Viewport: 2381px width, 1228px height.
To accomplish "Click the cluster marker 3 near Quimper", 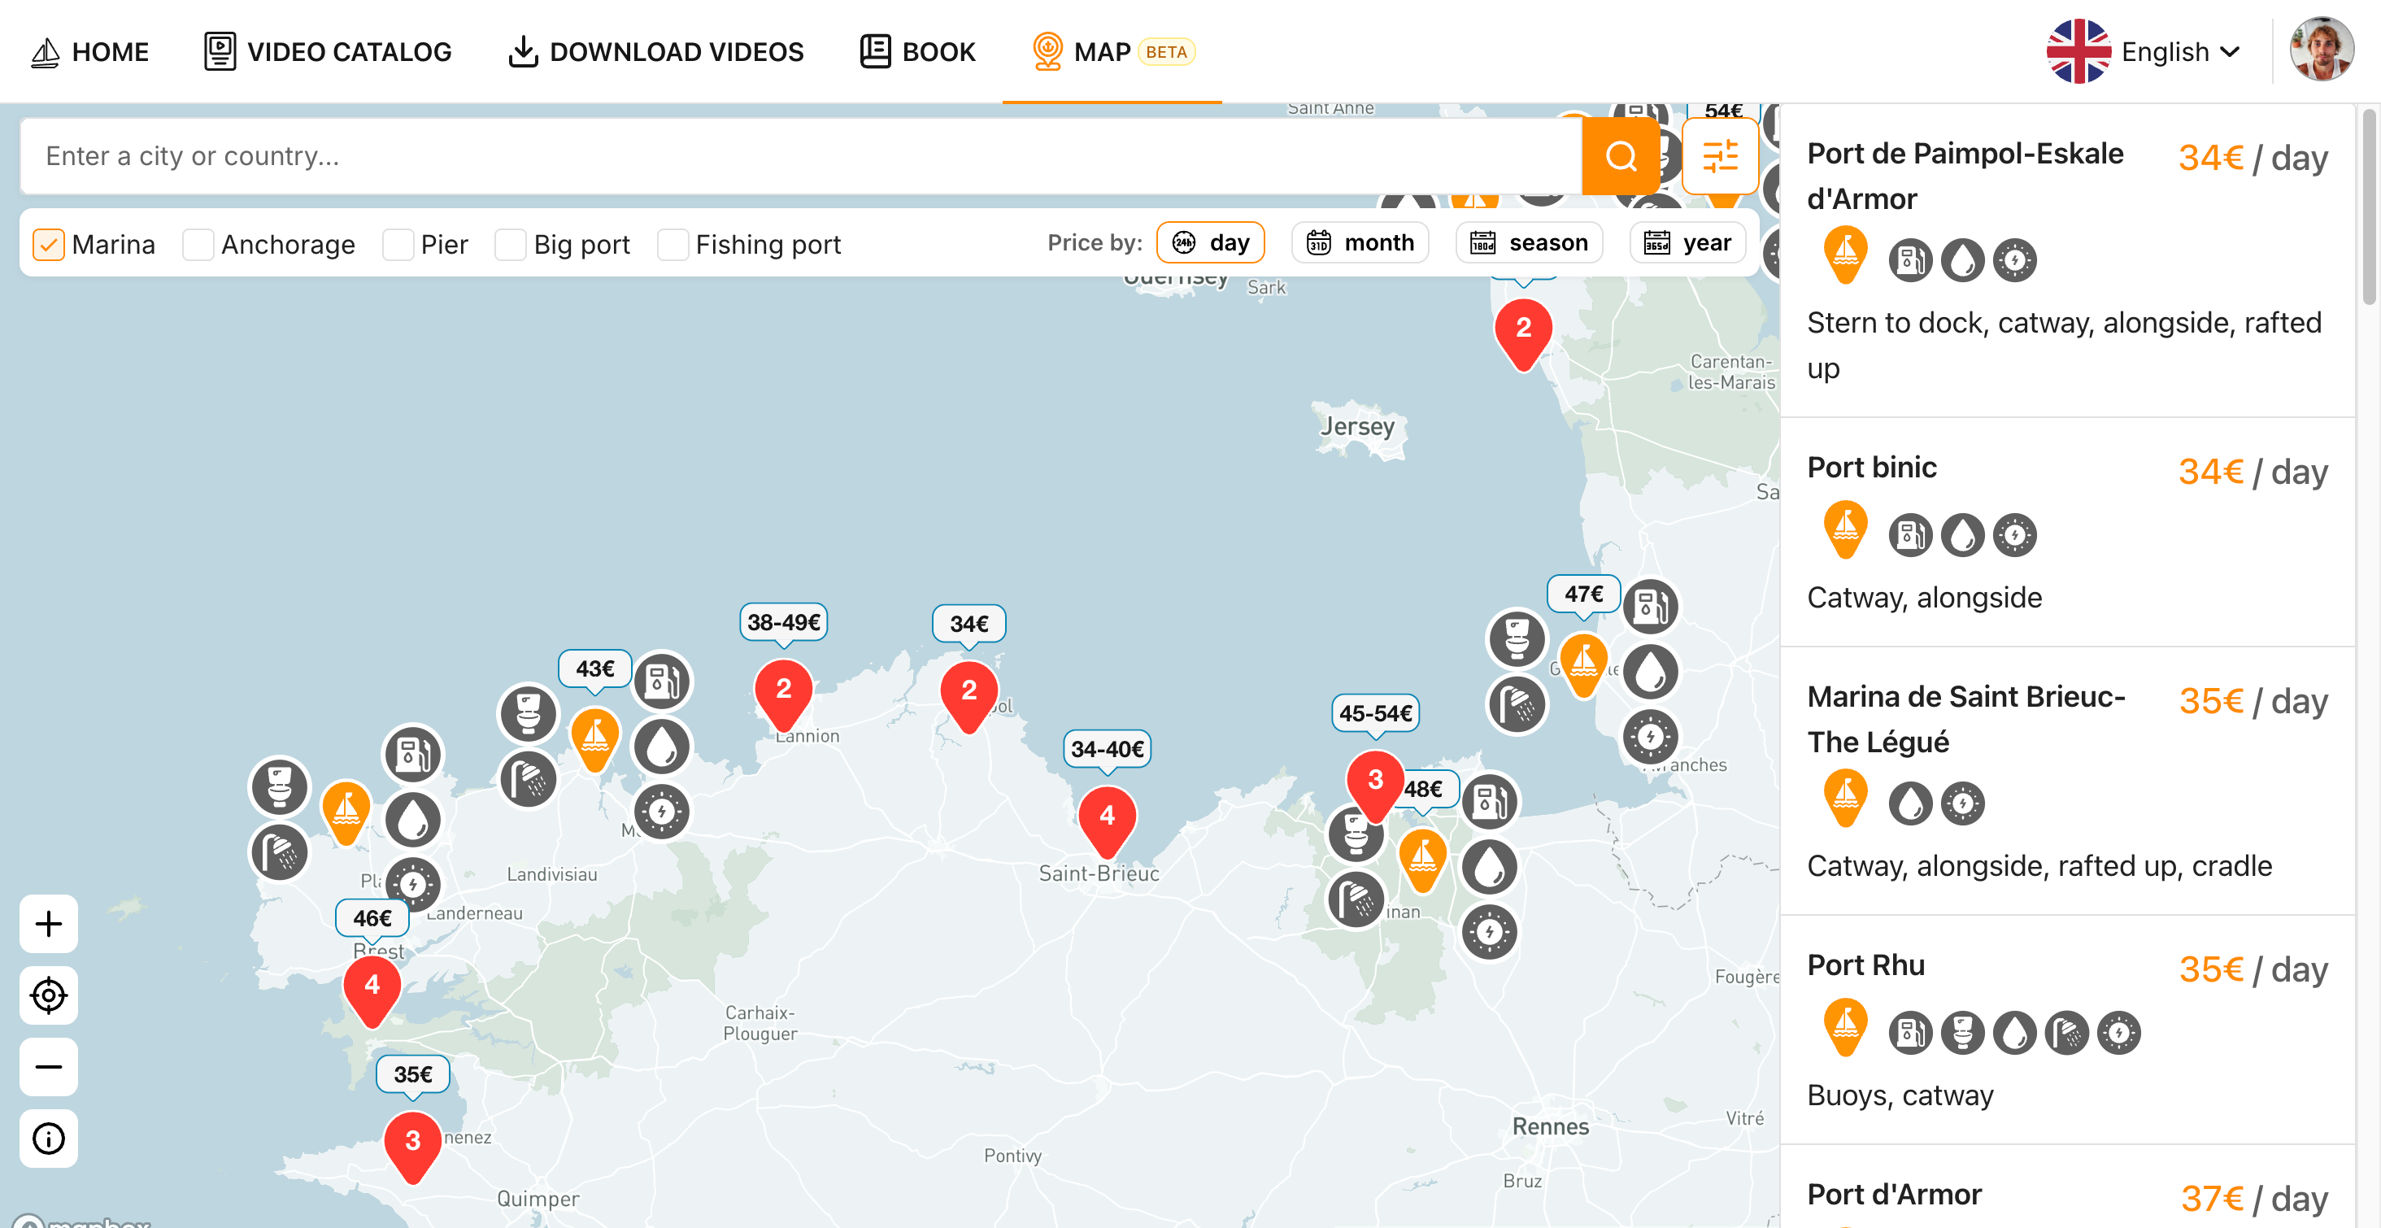I will tap(412, 1145).
